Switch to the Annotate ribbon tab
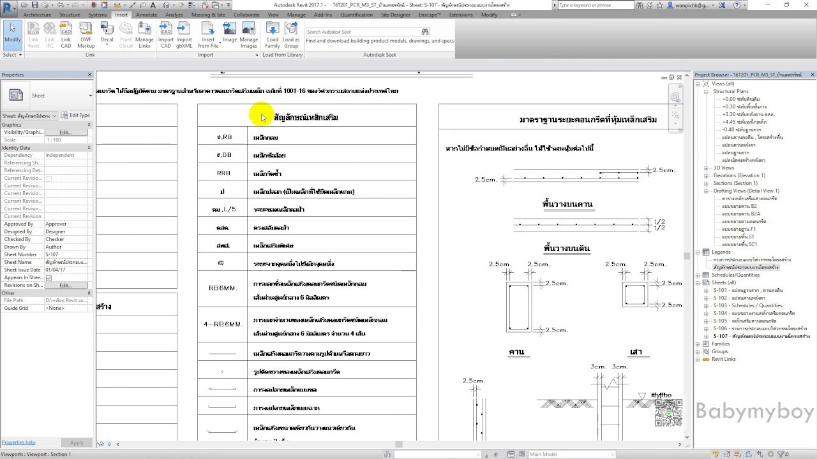 146,15
